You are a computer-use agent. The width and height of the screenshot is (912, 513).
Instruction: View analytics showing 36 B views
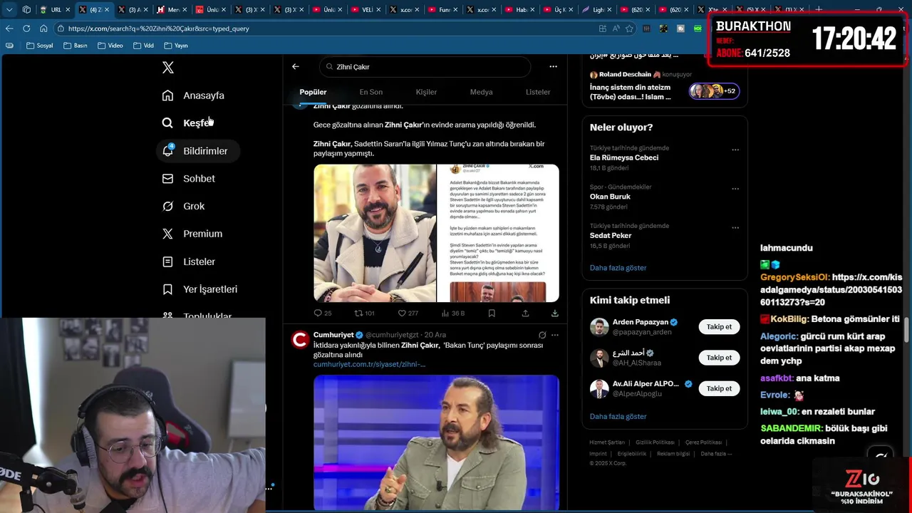(452, 313)
